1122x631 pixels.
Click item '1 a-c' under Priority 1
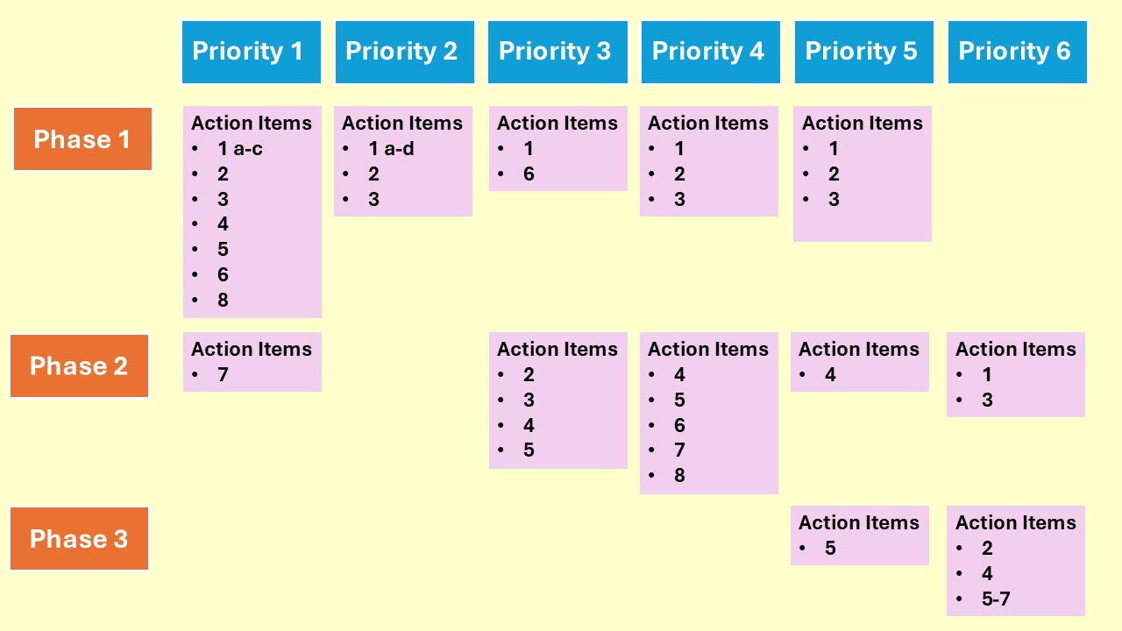click(x=240, y=149)
